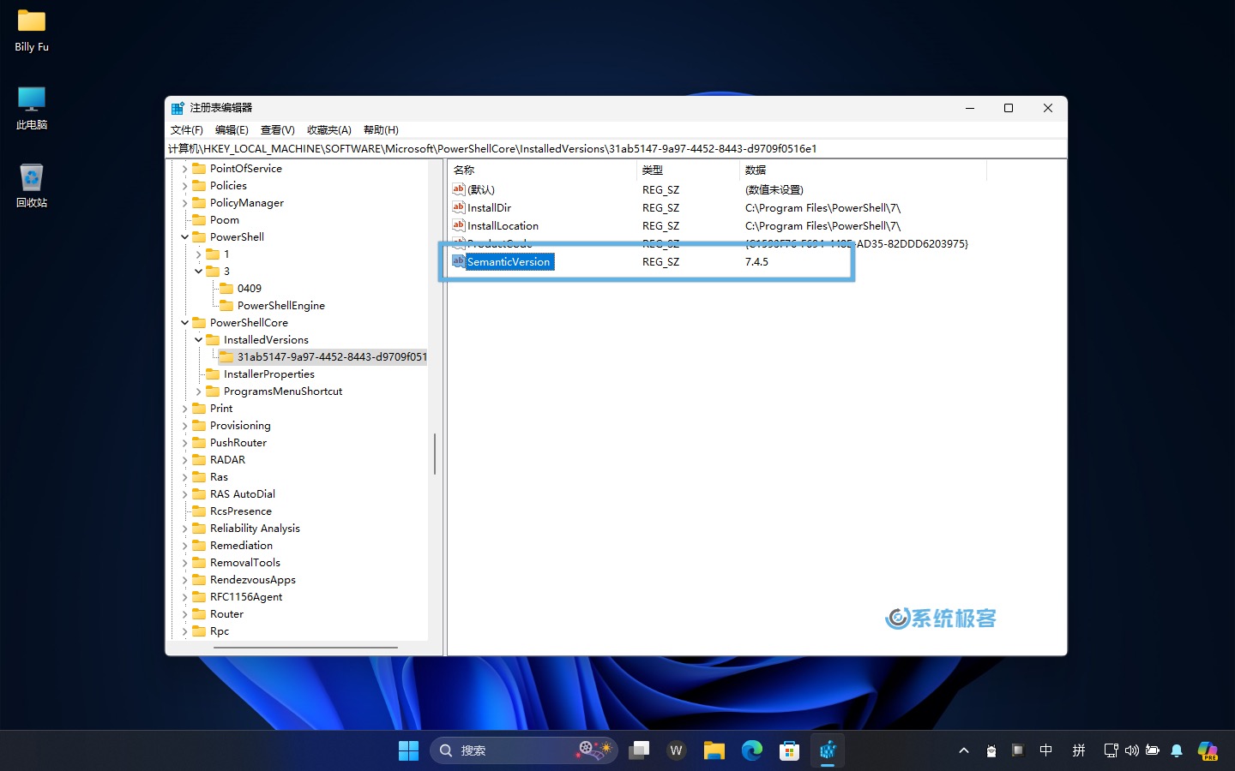Click the InstalledVersions folder icon
Image resolution: width=1235 pixels, height=771 pixels.
point(213,339)
